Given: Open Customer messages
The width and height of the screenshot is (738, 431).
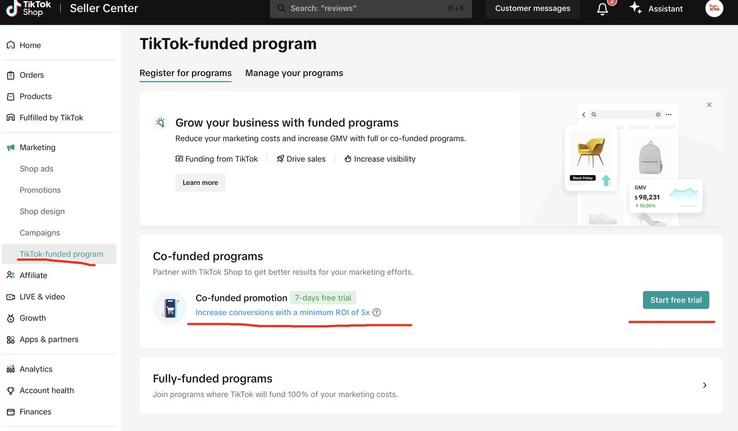Looking at the screenshot, I should 533,9.
